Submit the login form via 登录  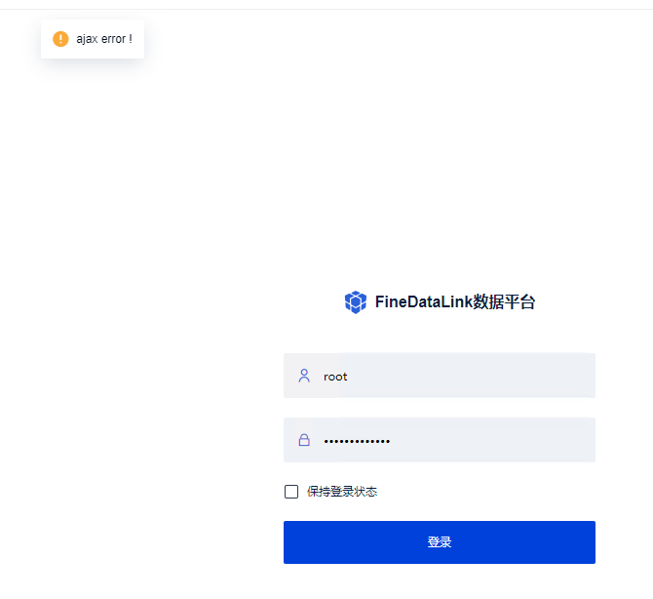point(440,541)
